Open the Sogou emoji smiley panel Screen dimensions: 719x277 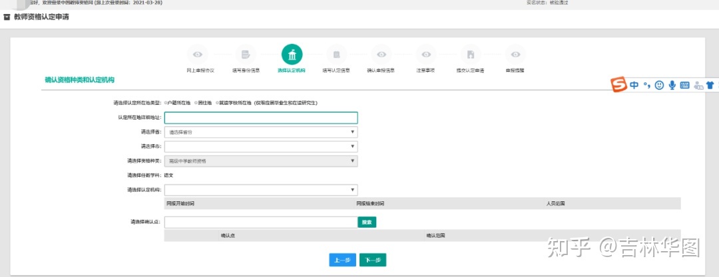click(659, 85)
